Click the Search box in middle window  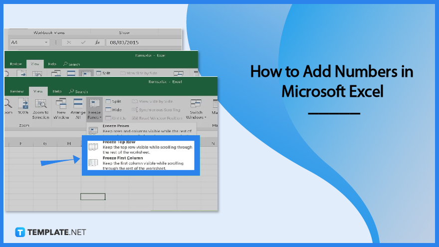(72, 64)
